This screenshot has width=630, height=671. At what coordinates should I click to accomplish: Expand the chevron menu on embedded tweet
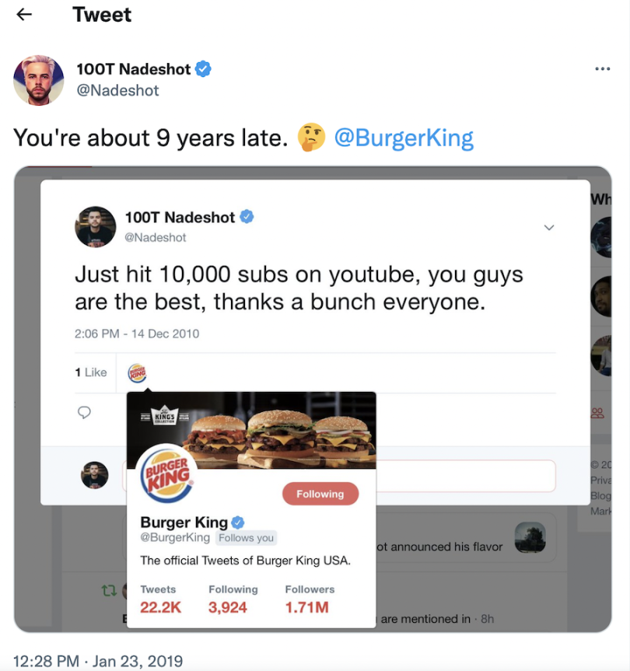click(x=548, y=228)
